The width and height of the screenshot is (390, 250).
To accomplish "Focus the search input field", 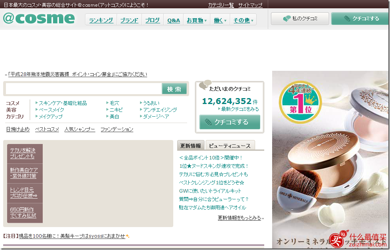I will 83,89.
